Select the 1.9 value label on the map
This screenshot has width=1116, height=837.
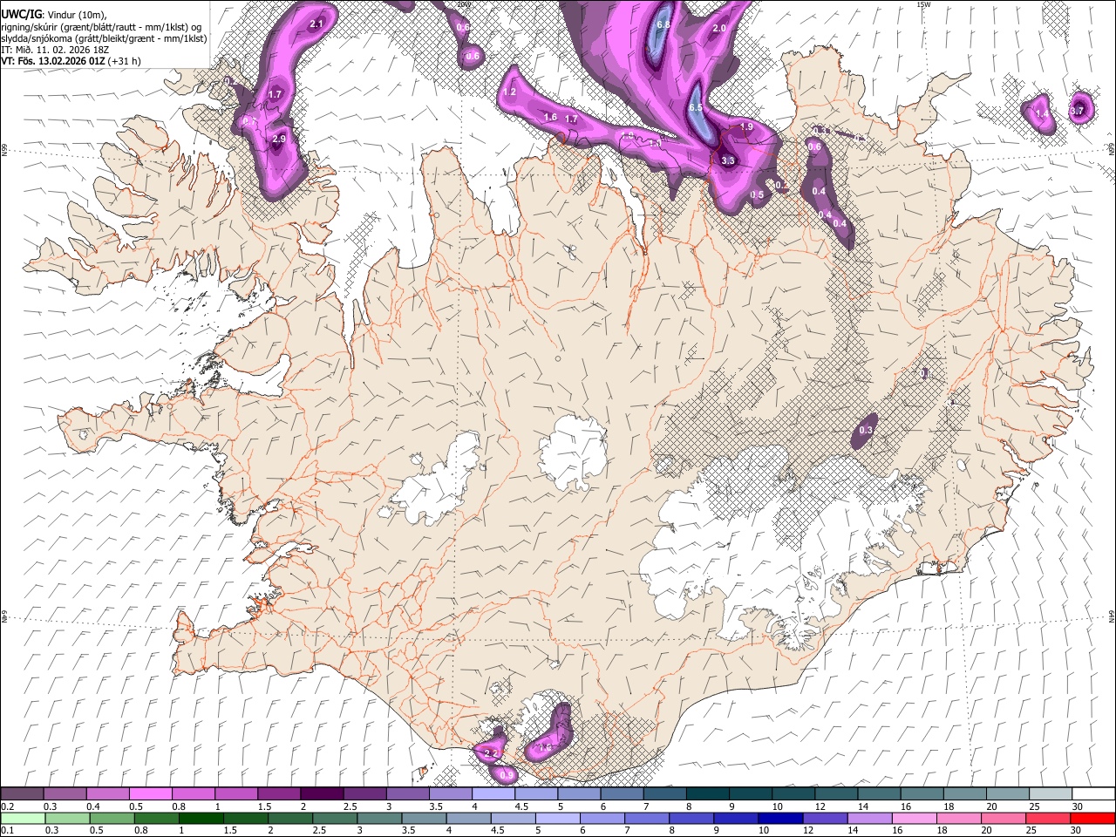click(x=746, y=127)
